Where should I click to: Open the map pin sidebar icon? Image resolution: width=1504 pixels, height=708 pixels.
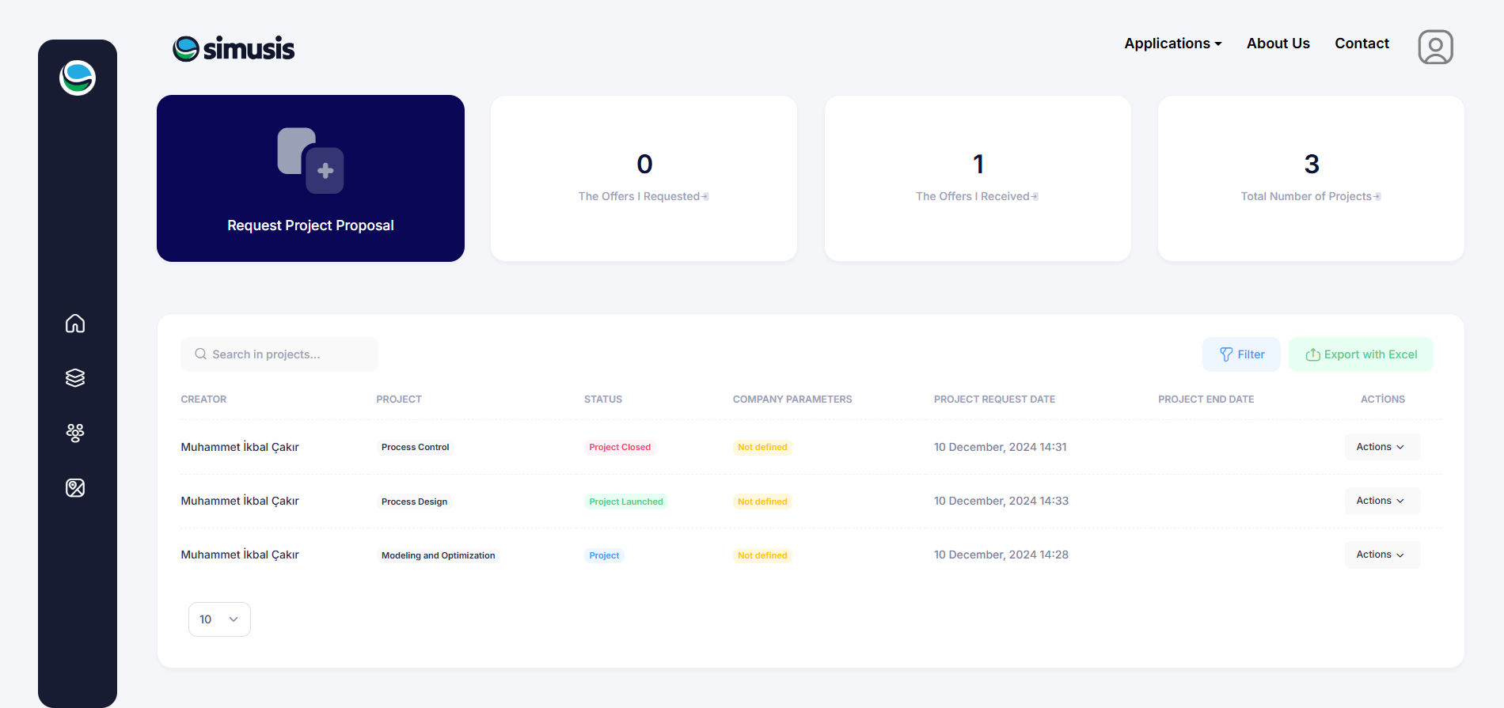[75, 488]
